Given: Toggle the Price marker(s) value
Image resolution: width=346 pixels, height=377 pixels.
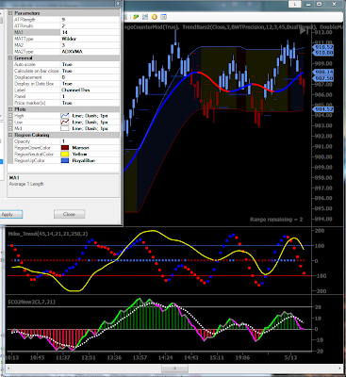Looking at the screenshot, I should (90, 103).
